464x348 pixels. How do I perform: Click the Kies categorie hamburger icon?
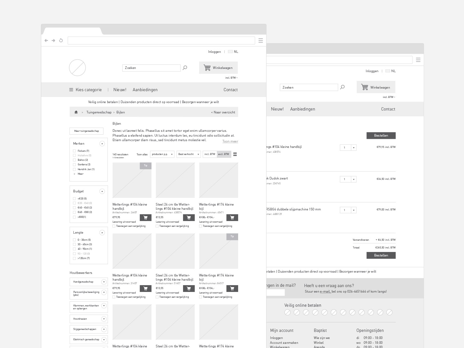pos(71,90)
